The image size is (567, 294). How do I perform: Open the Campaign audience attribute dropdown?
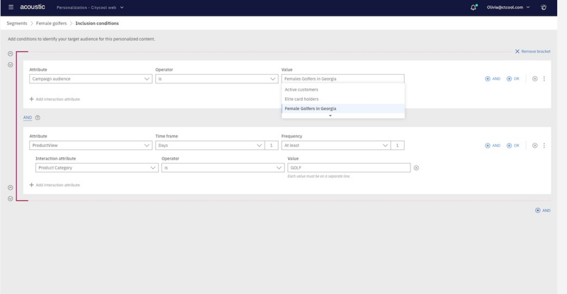pyautogui.click(x=91, y=79)
